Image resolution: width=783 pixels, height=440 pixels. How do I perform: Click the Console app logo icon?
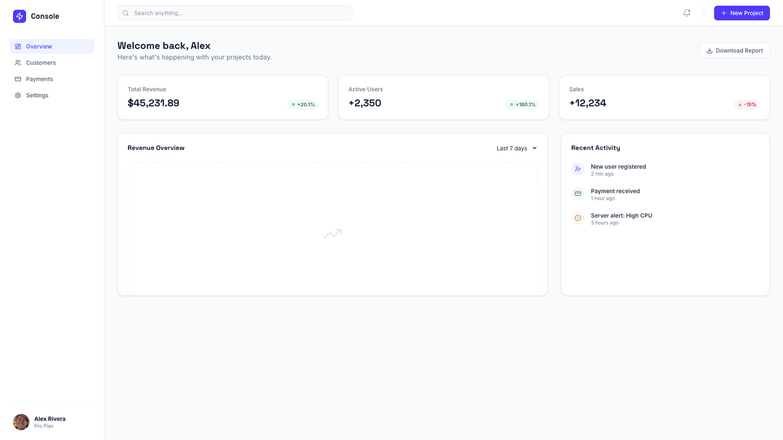click(x=19, y=16)
